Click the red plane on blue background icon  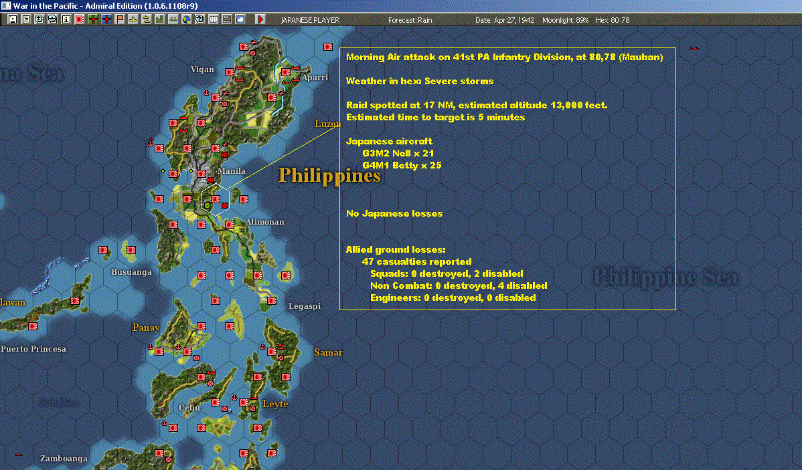pyautogui.click(x=106, y=19)
